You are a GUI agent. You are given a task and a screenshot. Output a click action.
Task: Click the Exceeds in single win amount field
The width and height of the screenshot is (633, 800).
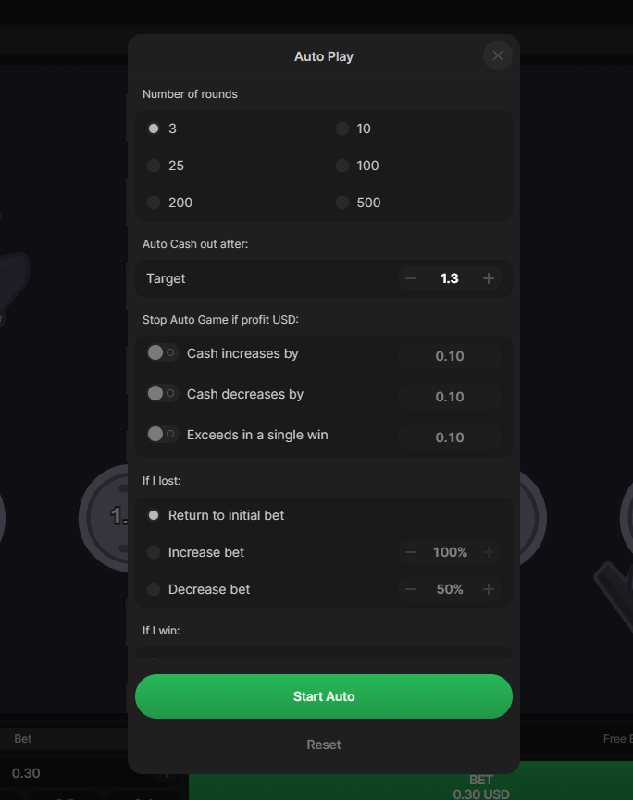[450, 437]
